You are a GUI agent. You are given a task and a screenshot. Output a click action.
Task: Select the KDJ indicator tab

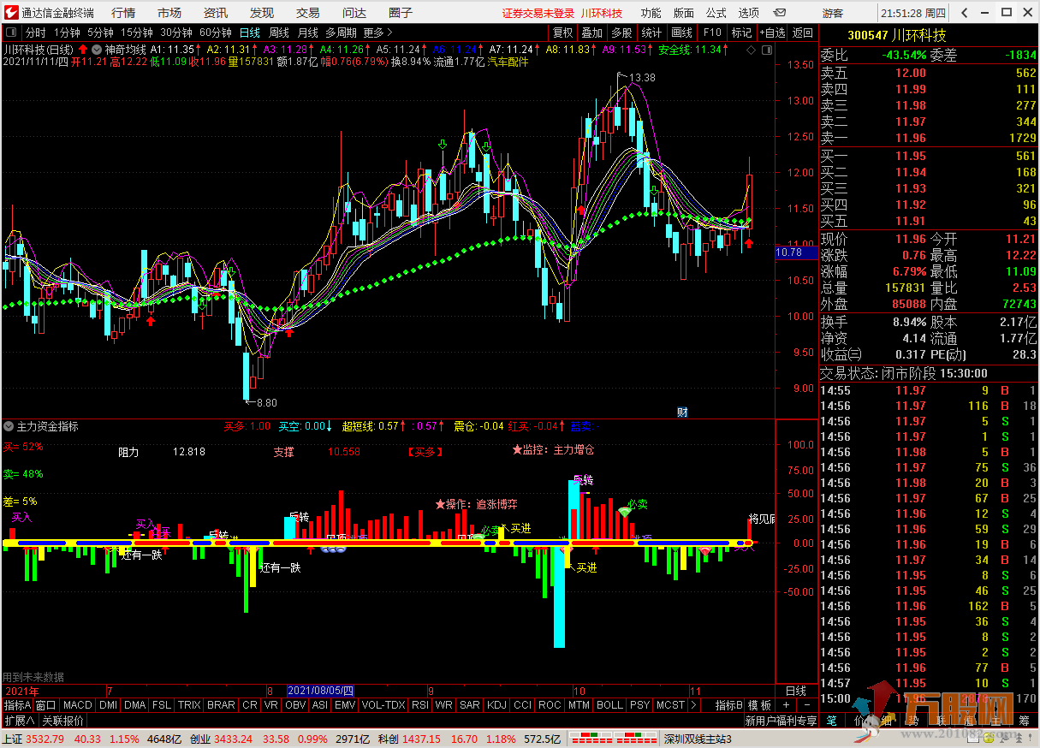coord(496,705)
